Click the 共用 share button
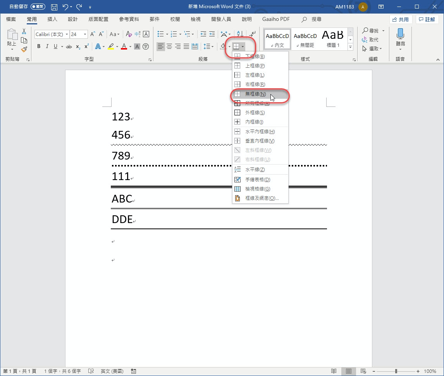The width and height of the screenshot is (444, 376). 401,19
